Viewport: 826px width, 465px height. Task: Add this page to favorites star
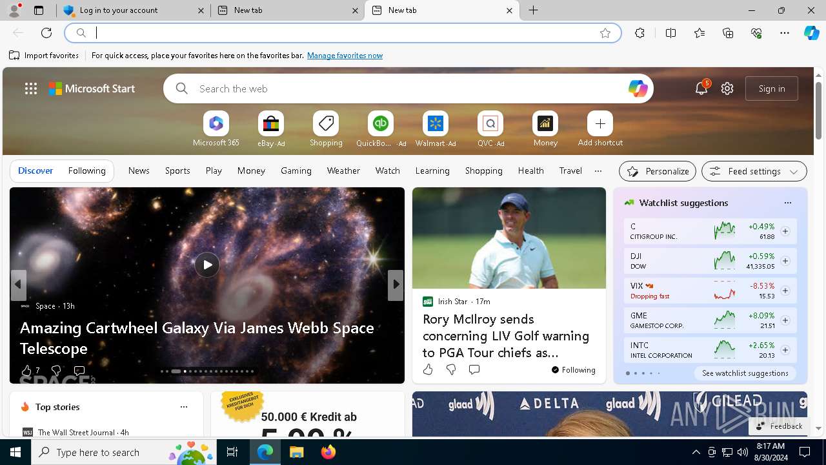605,33
